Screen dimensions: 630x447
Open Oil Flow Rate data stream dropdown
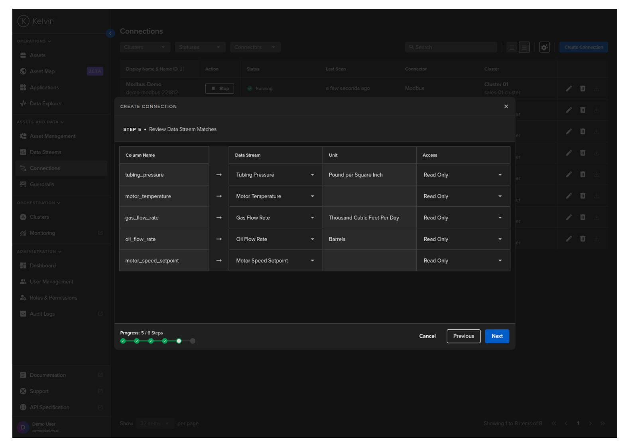click(x=275, y=239)
